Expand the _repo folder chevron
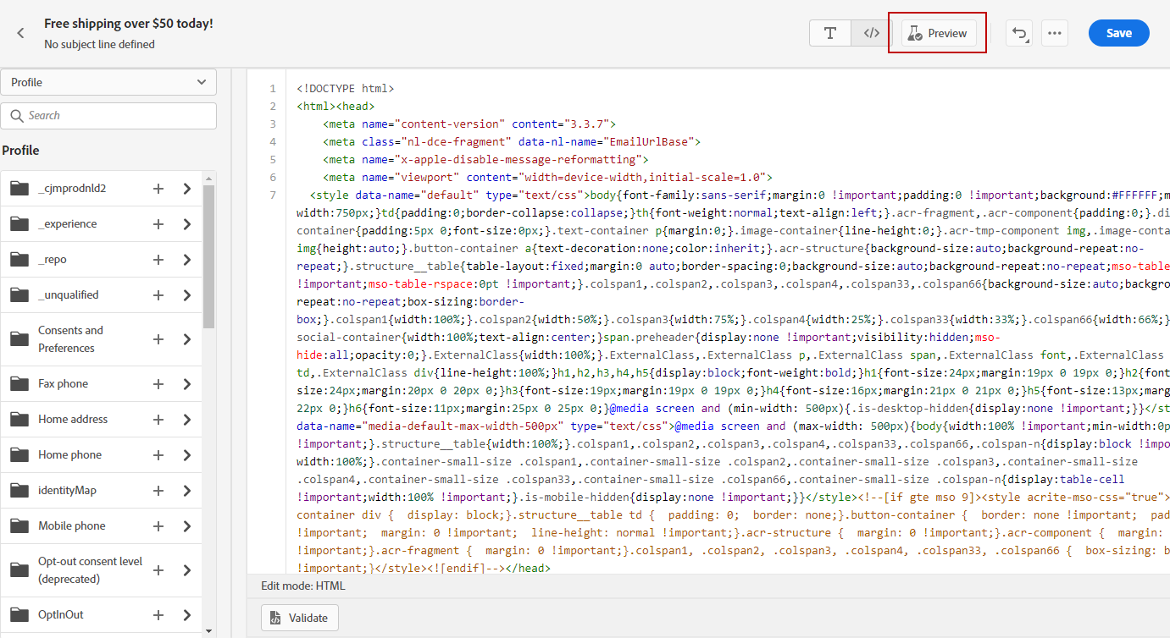This screenshot has width=1170, height=638. coord(187,260)
